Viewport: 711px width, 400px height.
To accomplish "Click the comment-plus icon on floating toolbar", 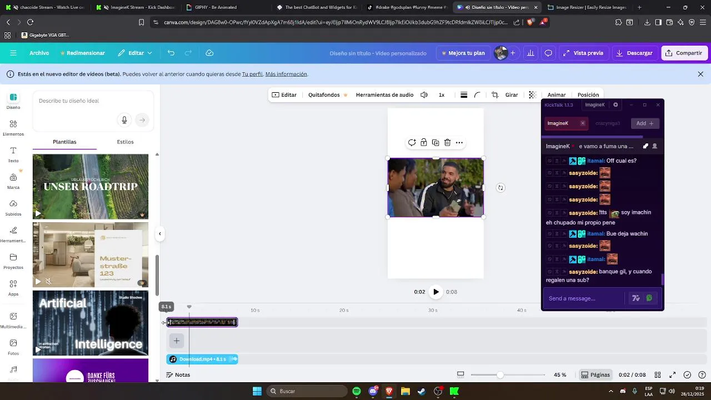I will tap(412, 143).
